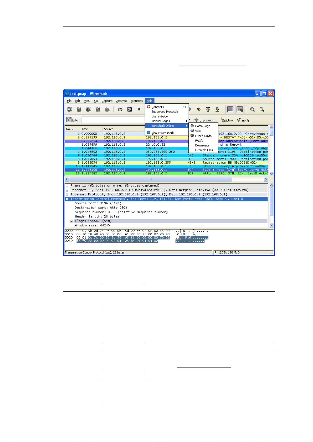Click the Expression... button
The width and height of the screenshot is (313, 442).
pos(206,120)
